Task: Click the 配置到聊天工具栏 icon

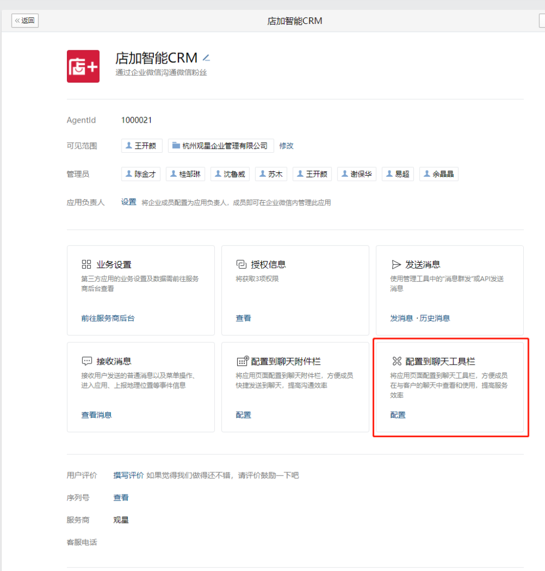Action: click(x=397, y=361)
